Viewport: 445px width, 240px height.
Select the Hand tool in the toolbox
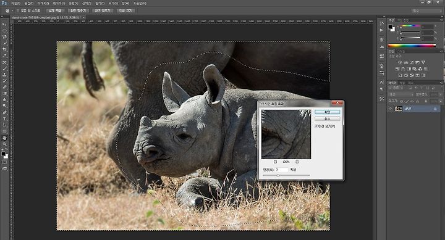click(x=4, y=138)
